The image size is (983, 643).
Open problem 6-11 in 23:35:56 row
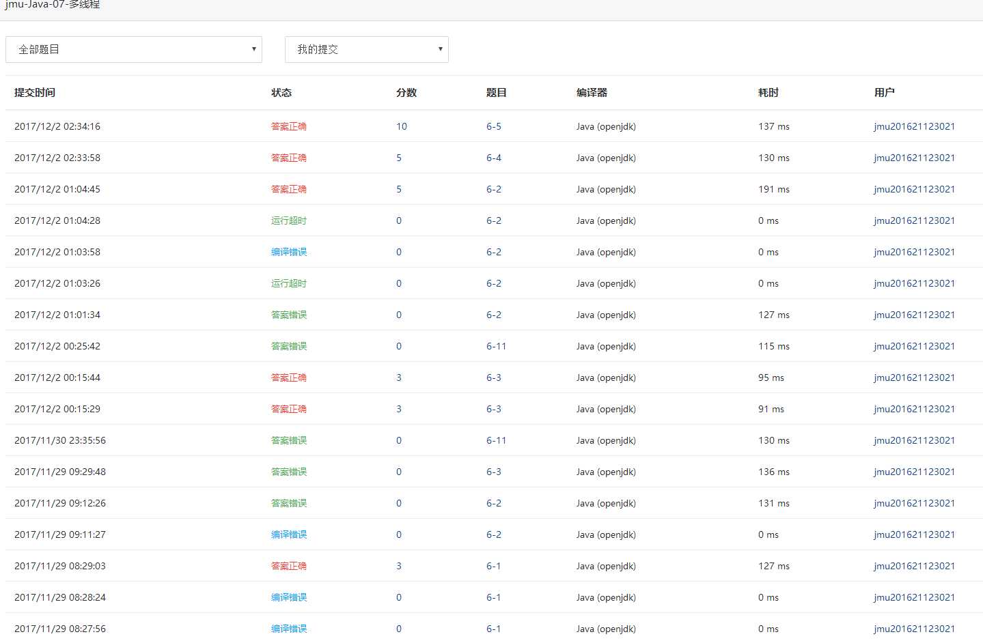(x=497, y=440)
